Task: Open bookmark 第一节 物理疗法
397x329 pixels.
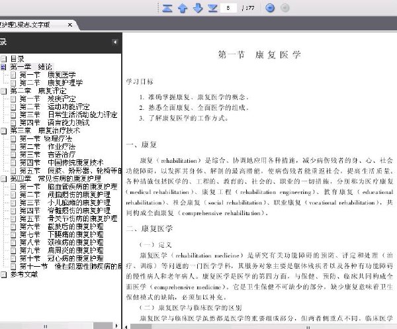Action: [46, 138]
